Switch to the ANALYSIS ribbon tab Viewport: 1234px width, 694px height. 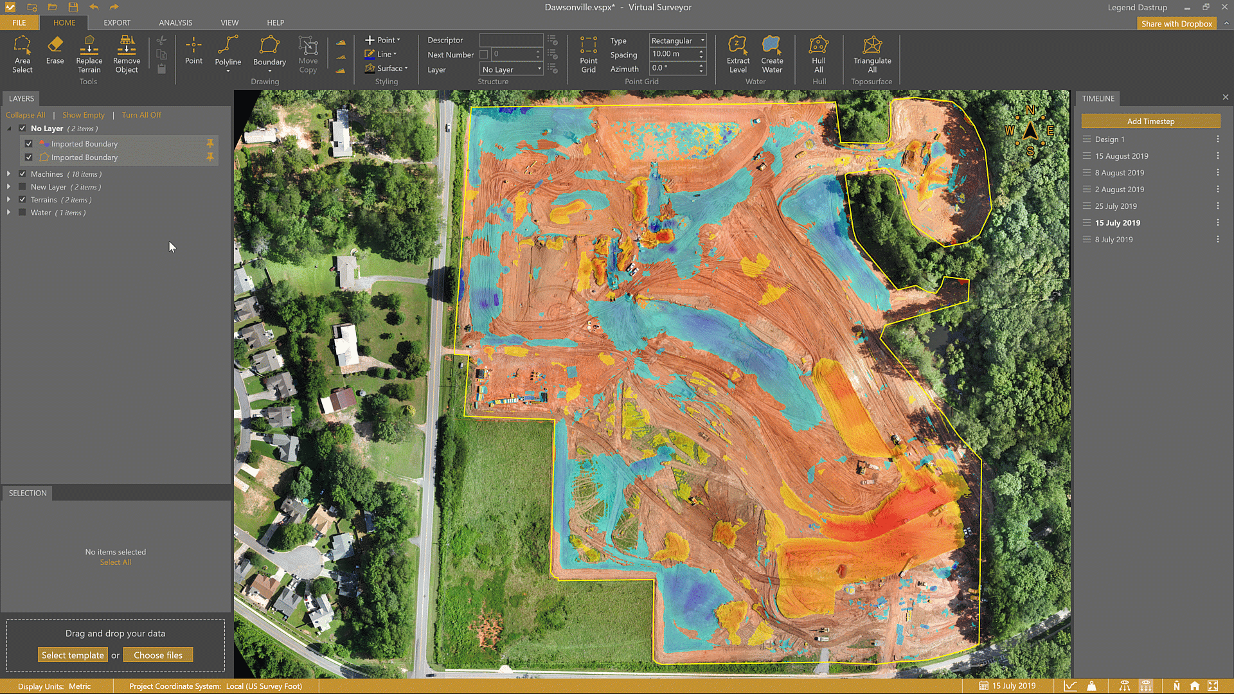(x=175, y=22)
